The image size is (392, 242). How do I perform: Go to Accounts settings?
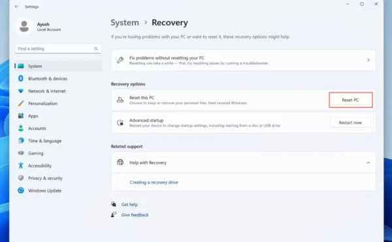58,129
